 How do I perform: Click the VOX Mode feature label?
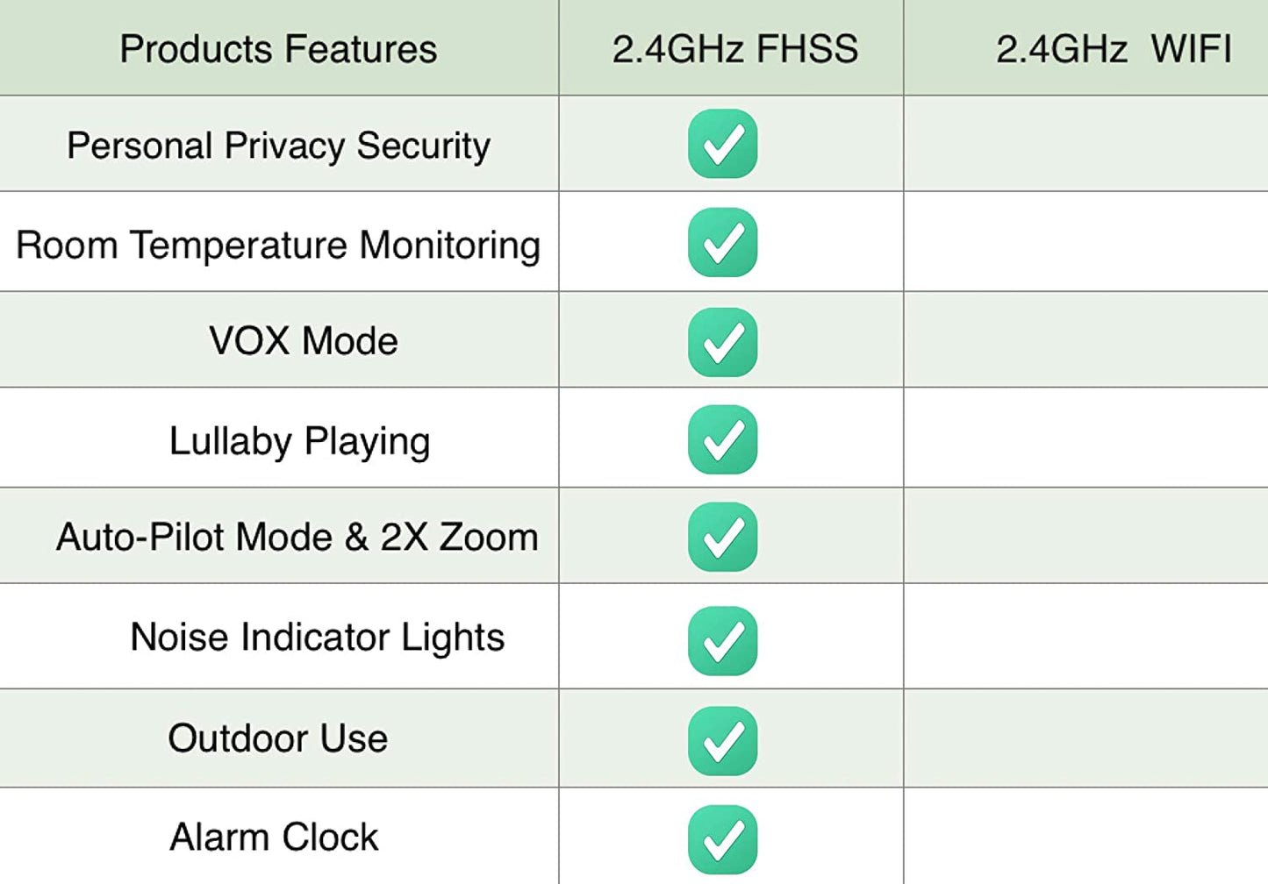tap(303, 341)
